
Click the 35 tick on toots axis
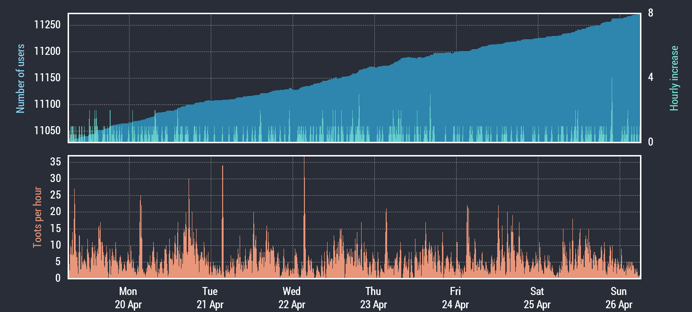[56, 162]
